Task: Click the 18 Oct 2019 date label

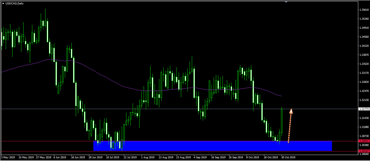Action: 271,157
